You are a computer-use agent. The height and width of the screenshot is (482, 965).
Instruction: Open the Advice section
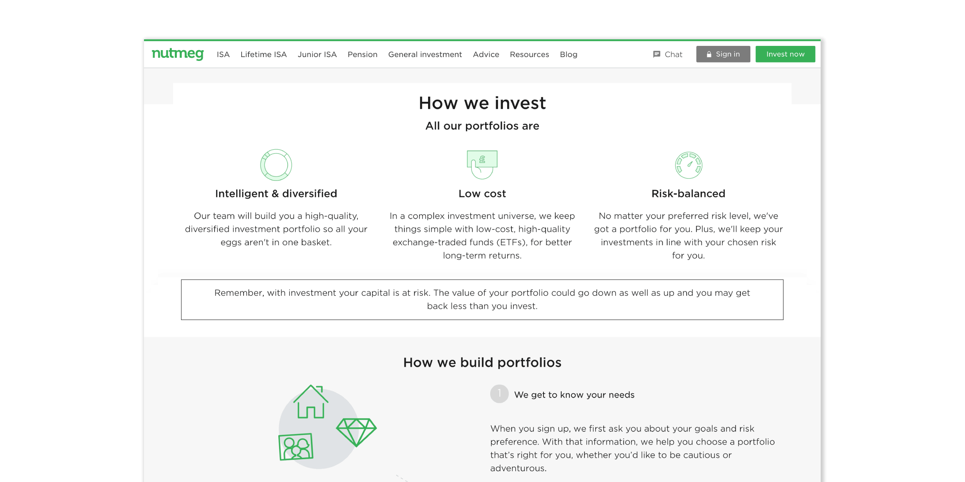click(x=486, y=54)
